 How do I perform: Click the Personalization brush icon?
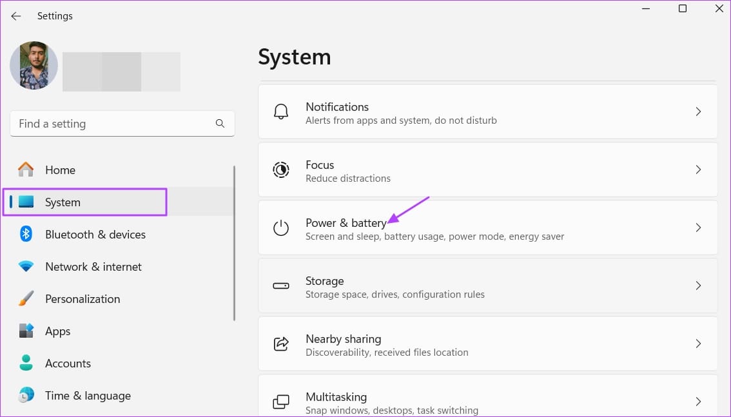26,298
